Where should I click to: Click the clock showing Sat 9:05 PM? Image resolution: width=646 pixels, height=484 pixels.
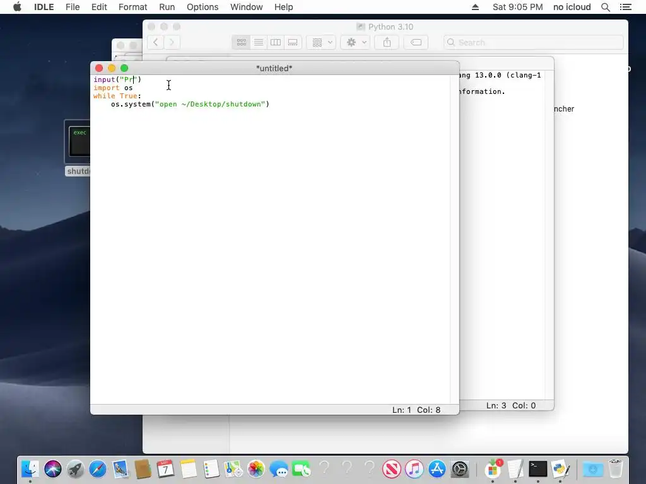517,7
